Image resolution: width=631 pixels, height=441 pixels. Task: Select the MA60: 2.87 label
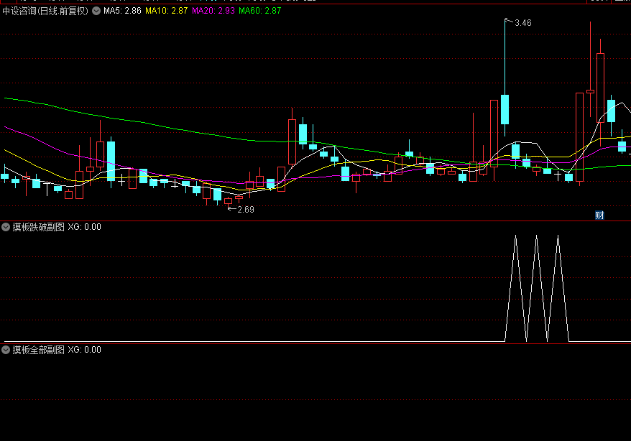click(x=260, y=11)
